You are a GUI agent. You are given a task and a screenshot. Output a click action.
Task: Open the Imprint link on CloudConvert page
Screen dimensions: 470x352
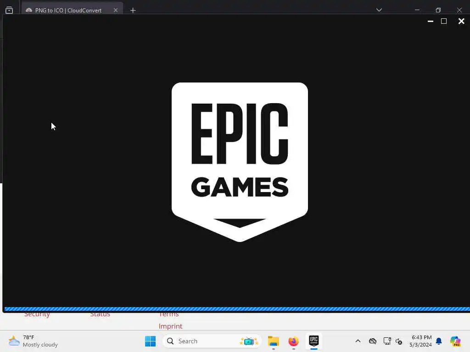click(170, 326)
